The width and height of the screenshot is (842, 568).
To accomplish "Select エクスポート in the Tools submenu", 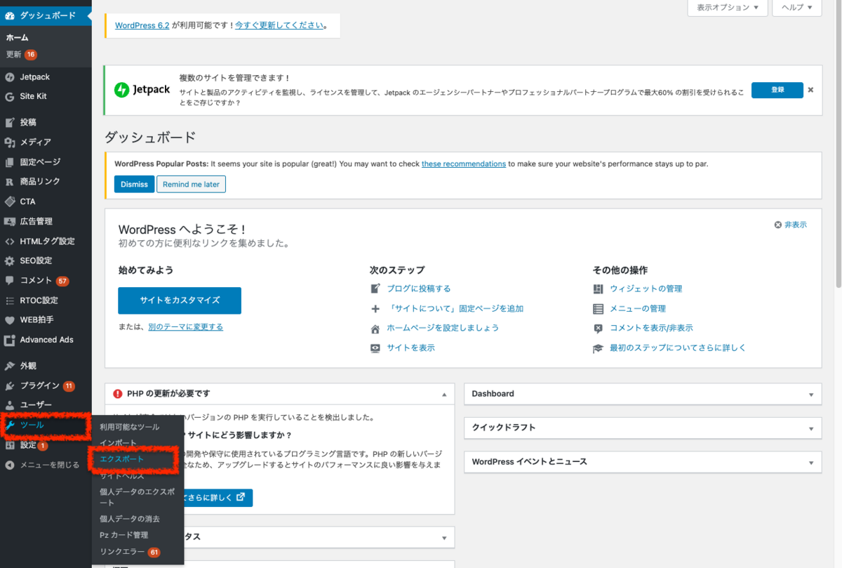I will click(122, 459).
